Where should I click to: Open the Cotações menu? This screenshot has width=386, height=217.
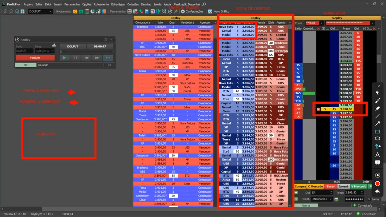(133, 4)
